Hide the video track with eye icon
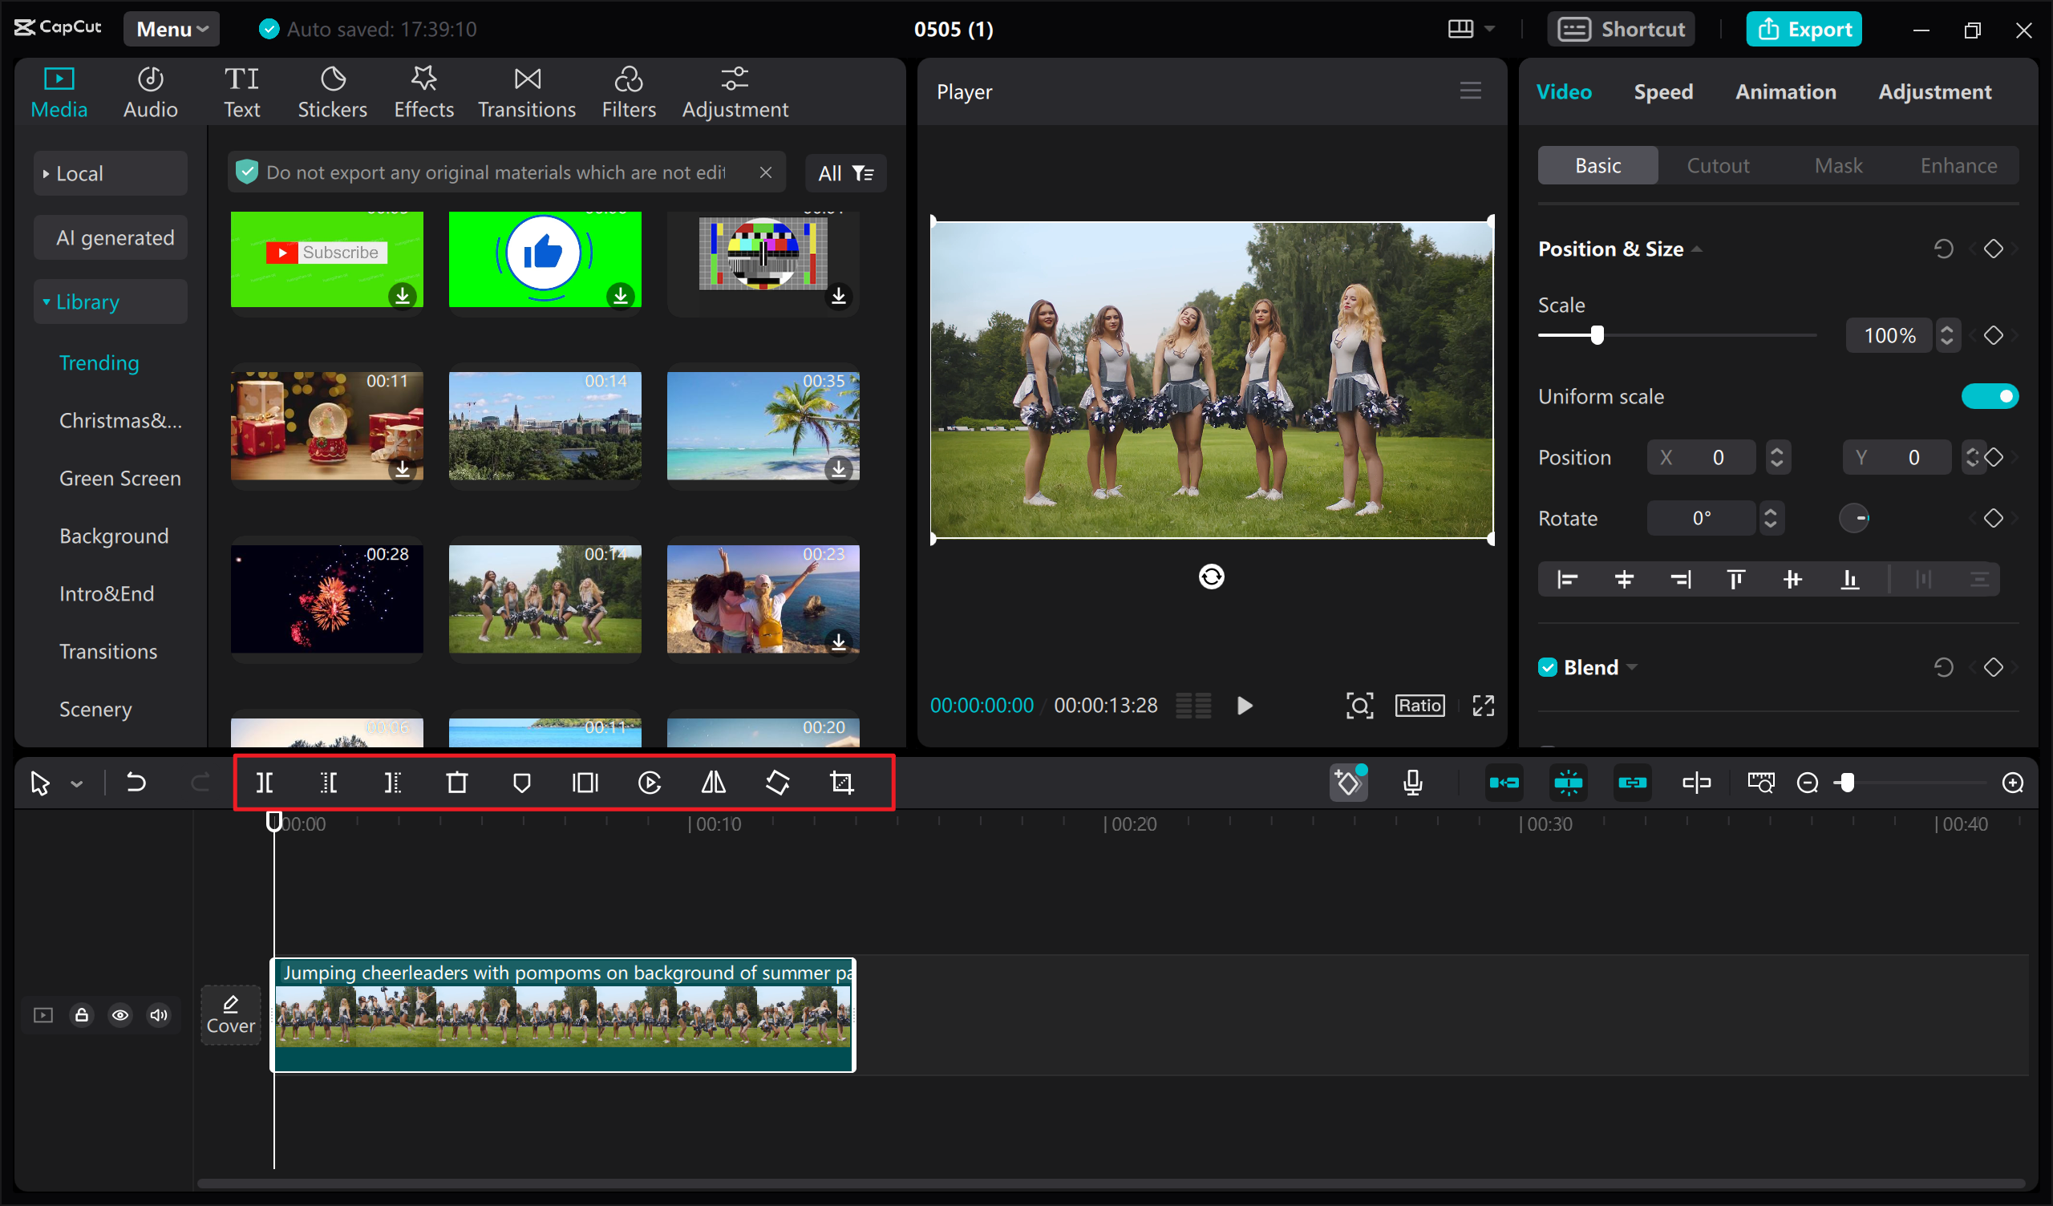The image size is (2053, 1206). click(119, 1014)
